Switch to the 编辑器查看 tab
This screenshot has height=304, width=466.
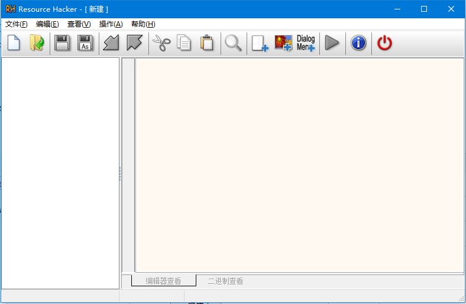click(x=163, y=280)
